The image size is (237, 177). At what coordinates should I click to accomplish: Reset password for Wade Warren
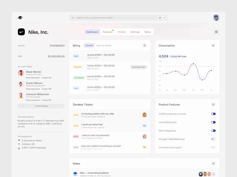(x=33, y=78)
